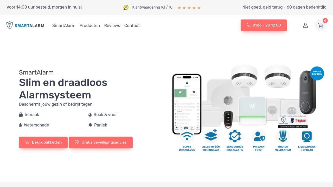
Task: Go to the Reviews page
Action: pyautogui.click(x=112, y=25)
